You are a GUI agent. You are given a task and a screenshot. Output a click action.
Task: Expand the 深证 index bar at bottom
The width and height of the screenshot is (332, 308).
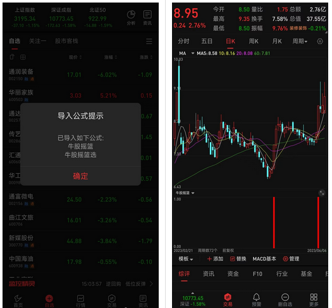pyautogui.click(x=193, y=300)
